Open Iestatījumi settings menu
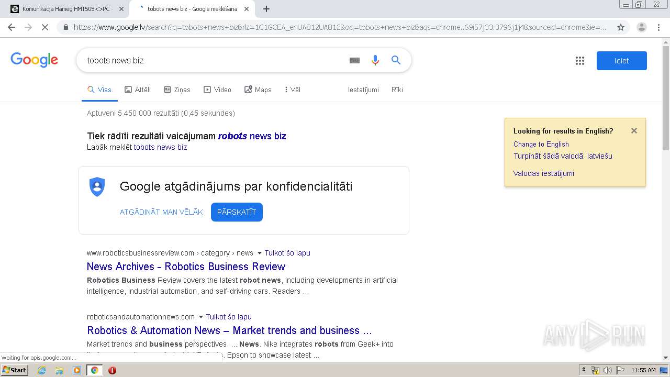This screenshot has width=670, height=377. [363, 90]
